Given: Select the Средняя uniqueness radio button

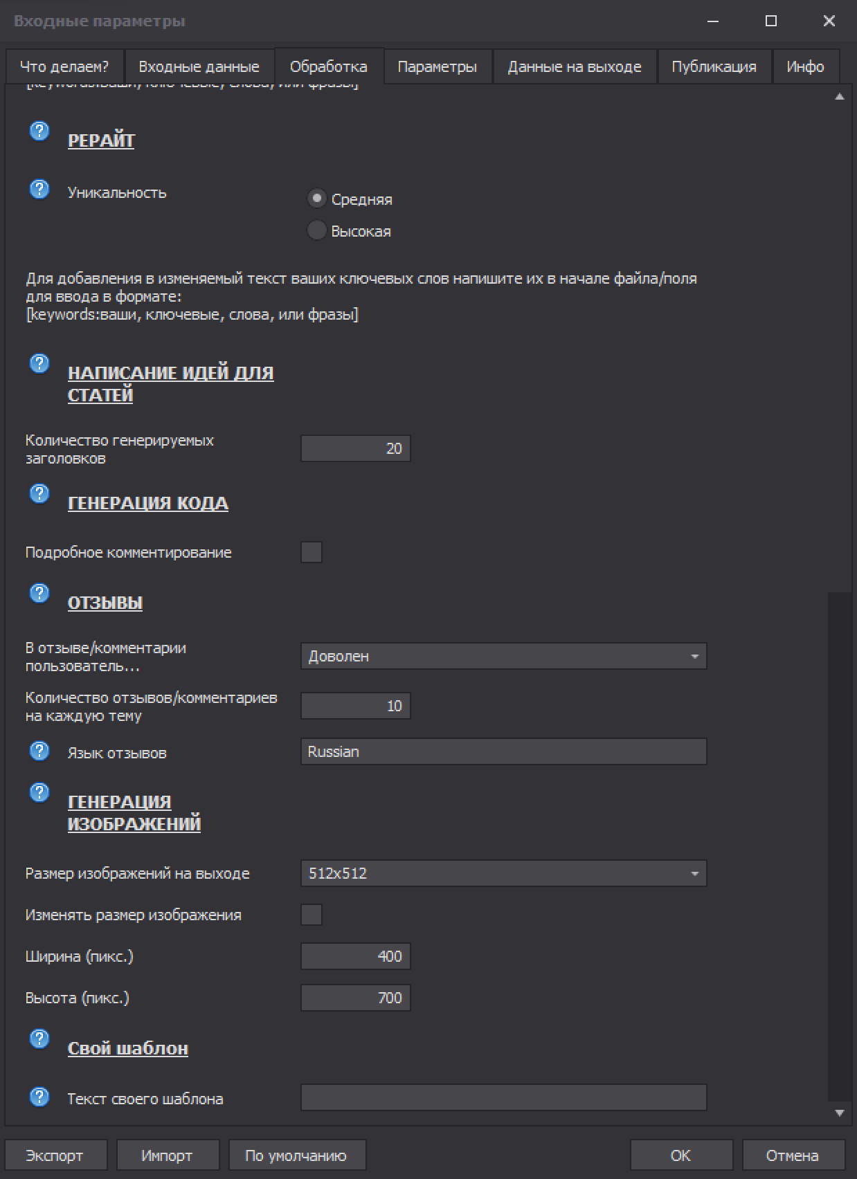Looking at the screenshot, I should (316, 199).
